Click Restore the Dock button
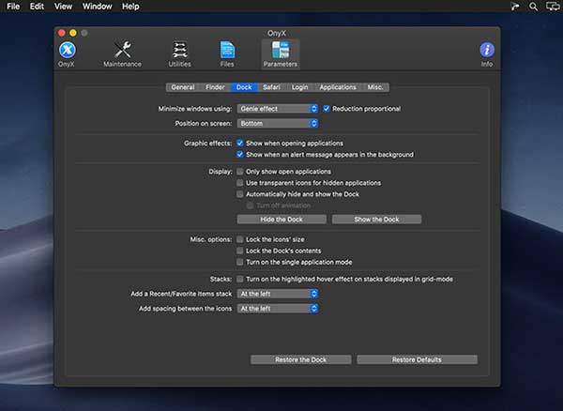This screenshot has height=411, width=563. [x=301, y=359]
